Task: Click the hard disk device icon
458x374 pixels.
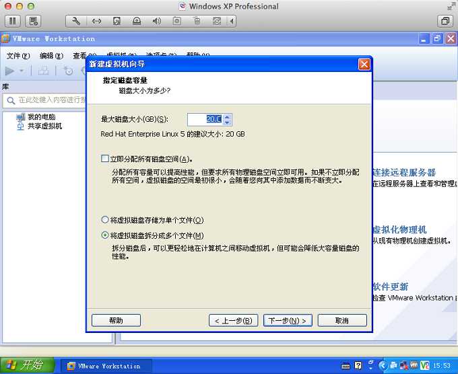Action: (x=117, y=21)
